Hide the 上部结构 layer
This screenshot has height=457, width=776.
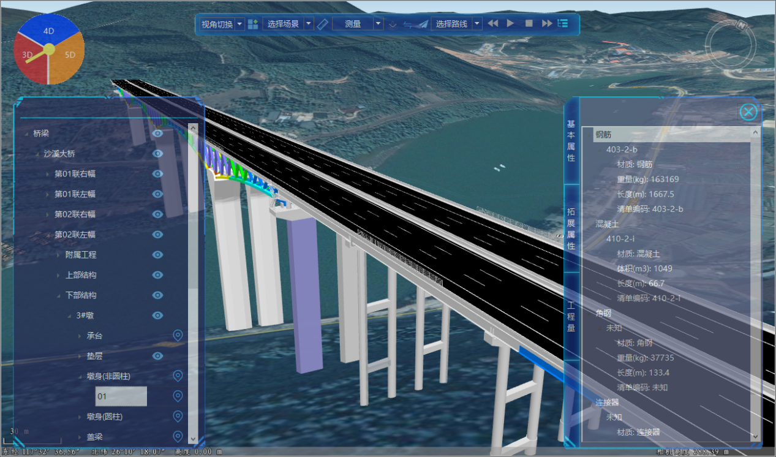157,274
